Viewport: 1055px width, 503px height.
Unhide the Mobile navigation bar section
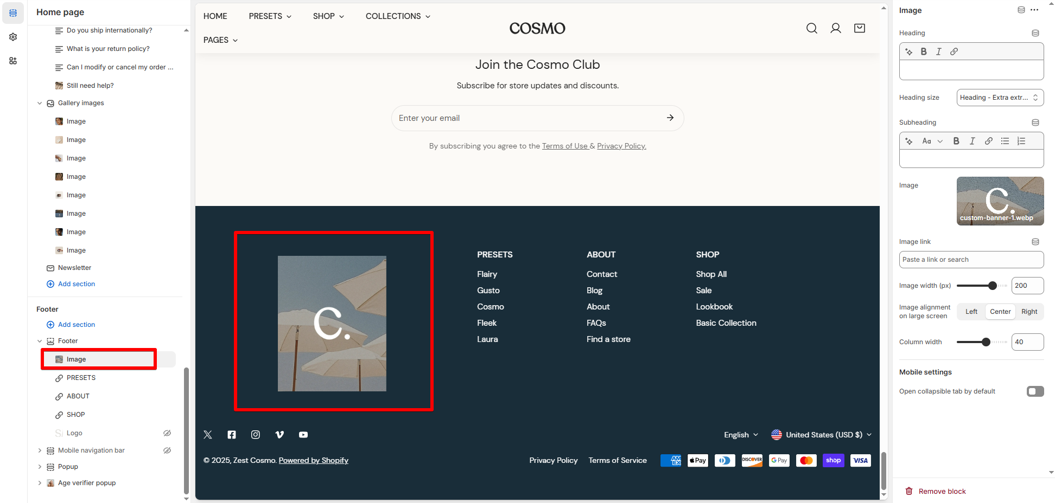[x=167, y=450]
